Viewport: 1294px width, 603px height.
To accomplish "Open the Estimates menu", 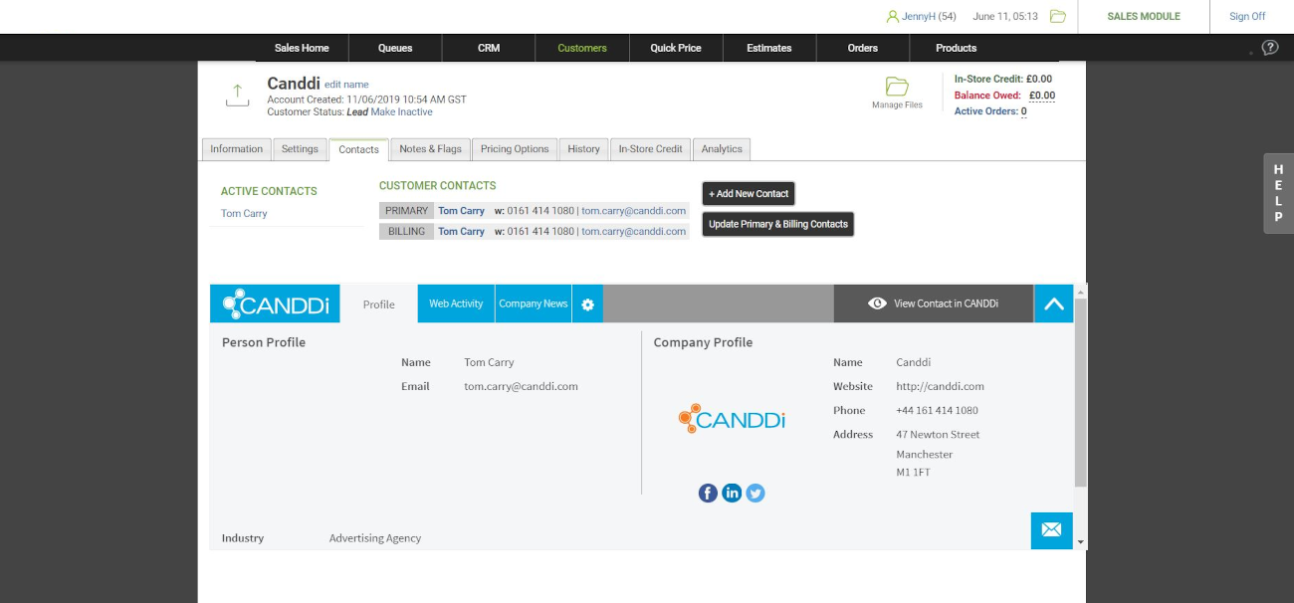I will coord(769,48).
